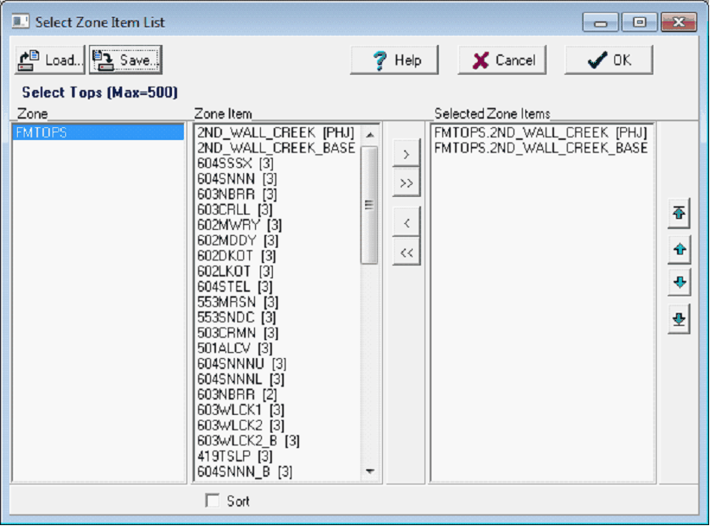710x526 pixels.
Task: Move selected item to top of list
Action: coord(678,214)
